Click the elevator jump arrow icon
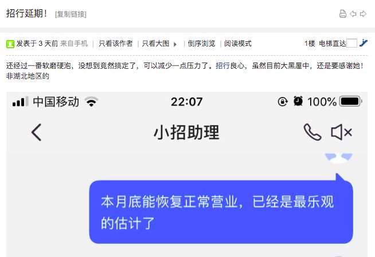 pyautogui.click(x=364, y=43)
